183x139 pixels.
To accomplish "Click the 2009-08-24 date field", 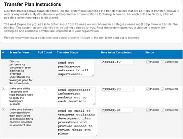I will (117, 110).
